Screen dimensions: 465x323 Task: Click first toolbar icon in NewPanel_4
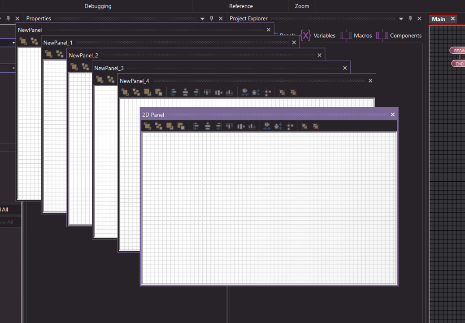tap(125, 92)
